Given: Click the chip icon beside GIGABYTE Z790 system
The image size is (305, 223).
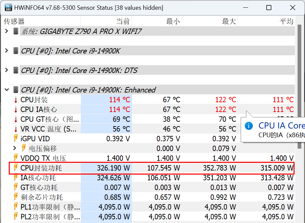Looking at the screenshot, I should click(x=15, y=31).
